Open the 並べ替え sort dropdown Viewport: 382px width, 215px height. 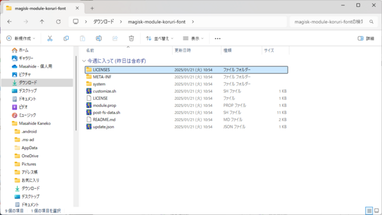pyautogui.click(x=159, y=38)
